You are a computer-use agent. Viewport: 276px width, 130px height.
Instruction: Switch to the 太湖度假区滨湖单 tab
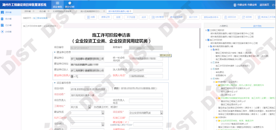point(61,11)
